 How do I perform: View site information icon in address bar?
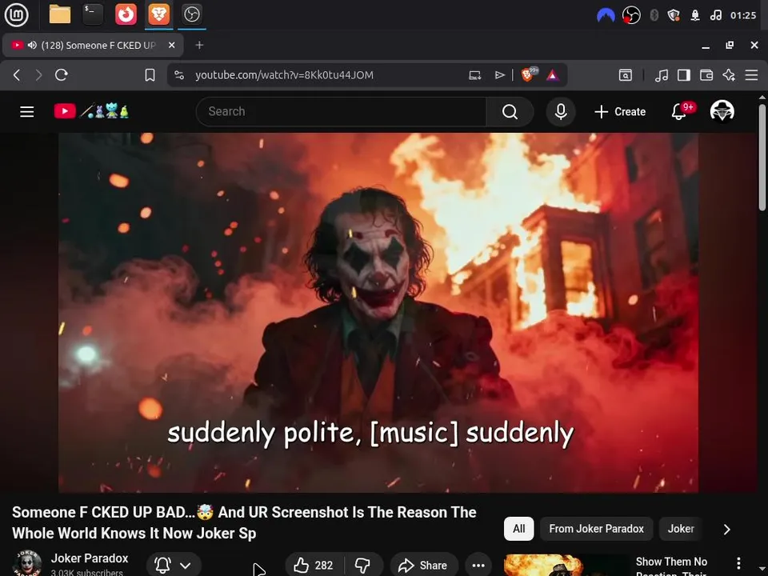click(x=179, y=75)
